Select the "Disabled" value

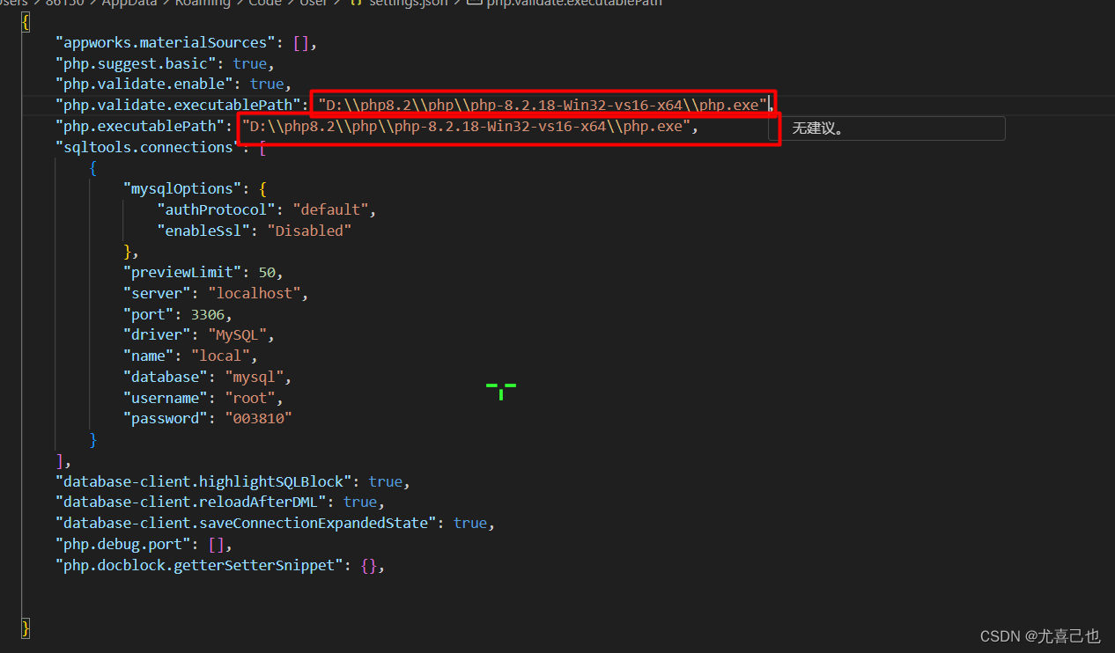309,231
